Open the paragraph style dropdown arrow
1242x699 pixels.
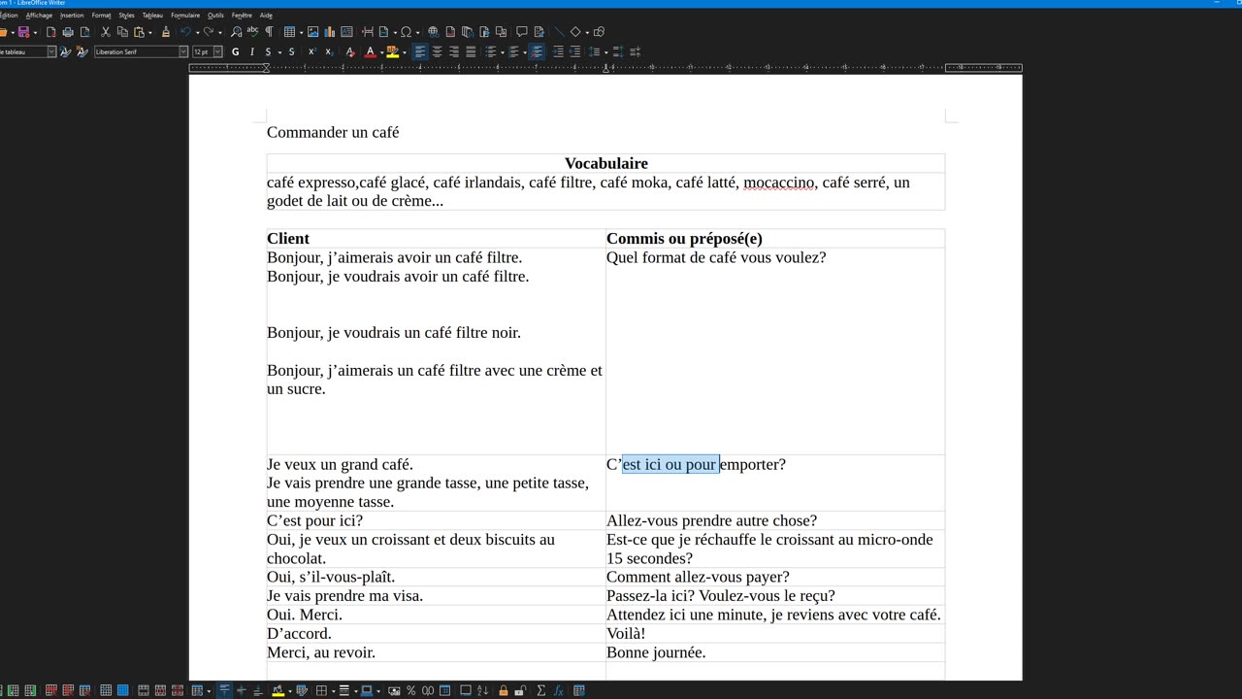(x=51, y=51)
